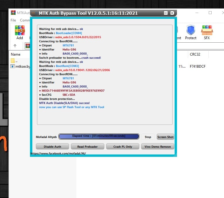
Task: Click the Mofadal Altyeb label
Action: click(46, 137)
